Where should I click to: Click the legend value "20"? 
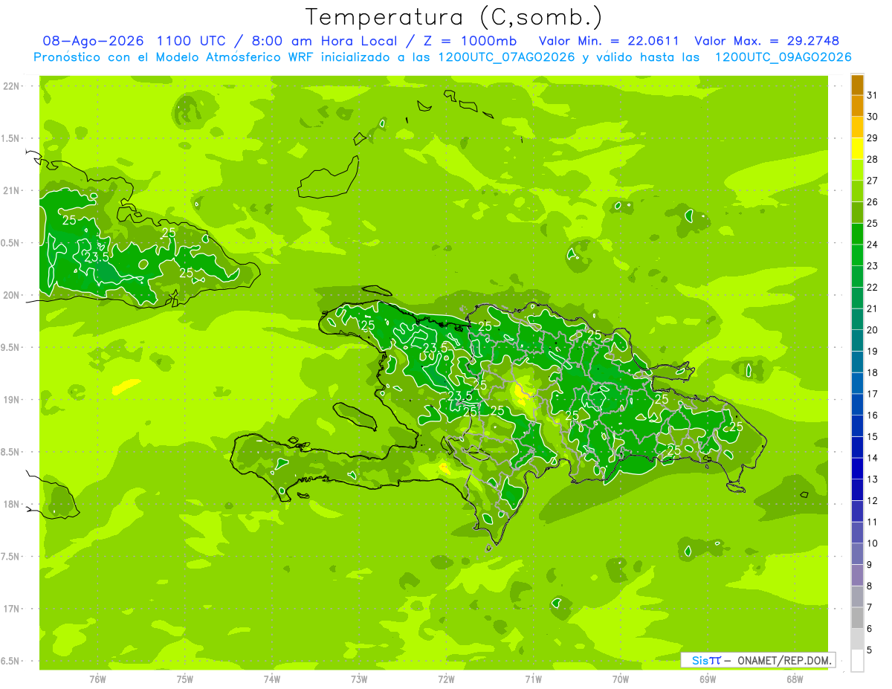[873, 330]
